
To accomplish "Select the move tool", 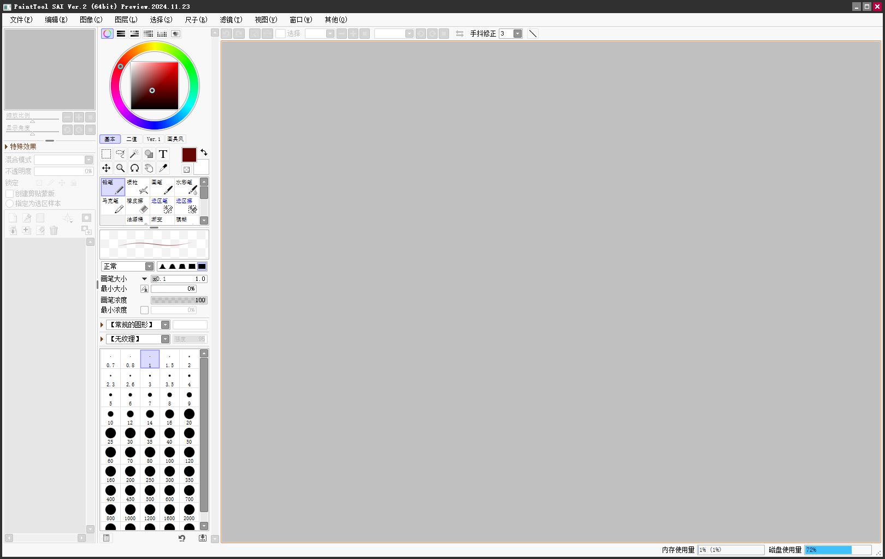I will pyautogui.click(x=106, y=168).
